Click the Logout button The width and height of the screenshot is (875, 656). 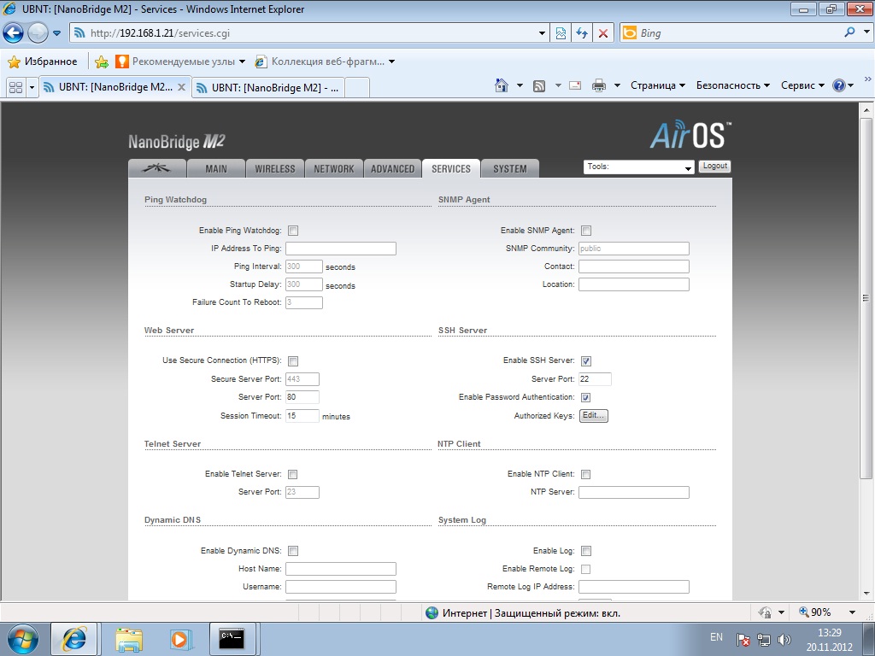(715, 167)
